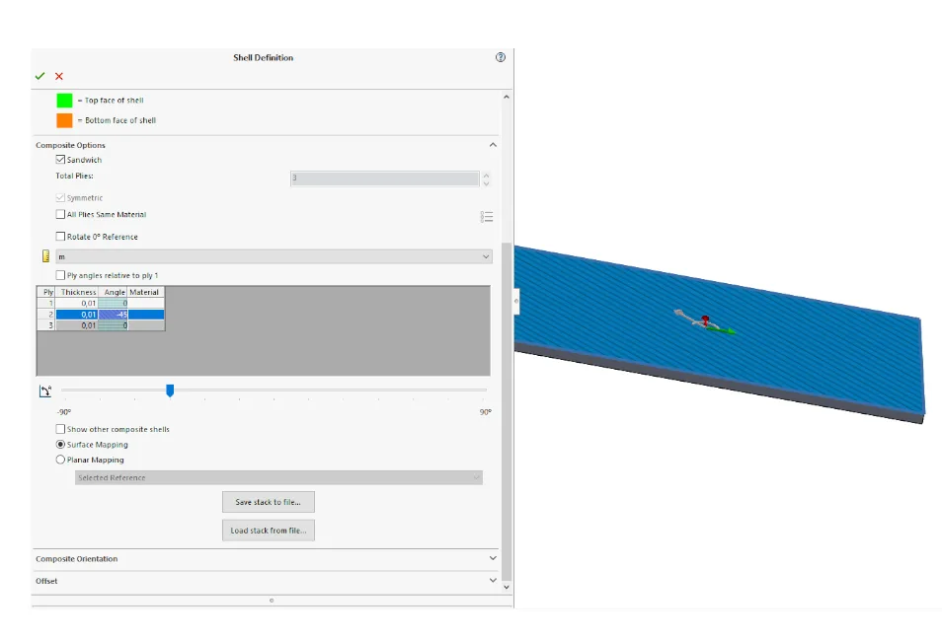
Task: Select Planar Mapping radio button
Action: click(x=60, y=460)
